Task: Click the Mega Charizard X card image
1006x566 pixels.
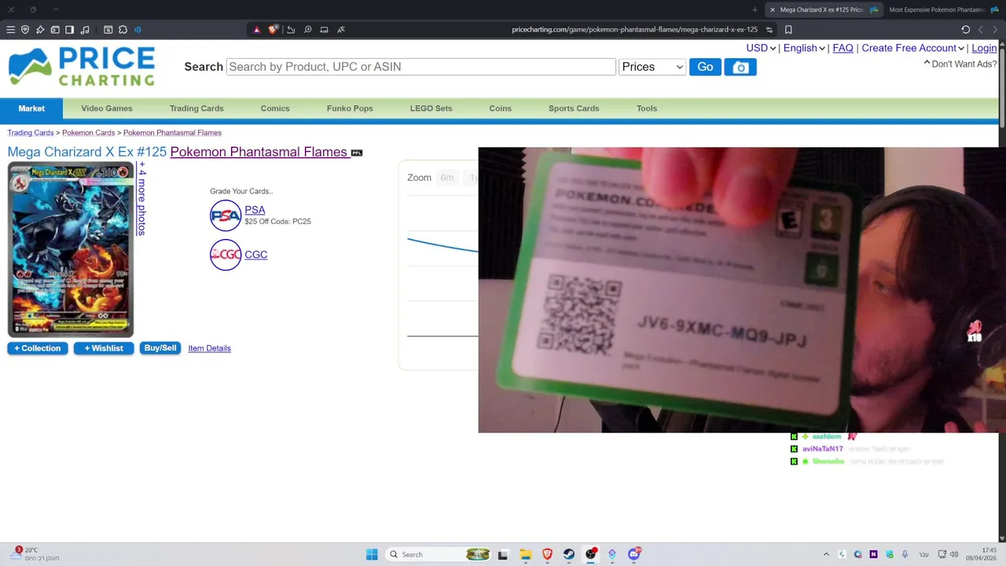Action: pos(71,249)
